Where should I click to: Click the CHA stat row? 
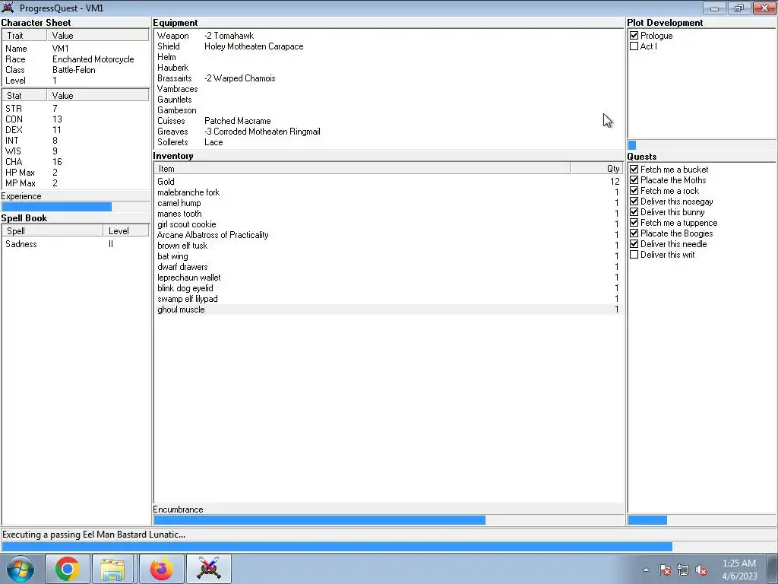(75, 162)
